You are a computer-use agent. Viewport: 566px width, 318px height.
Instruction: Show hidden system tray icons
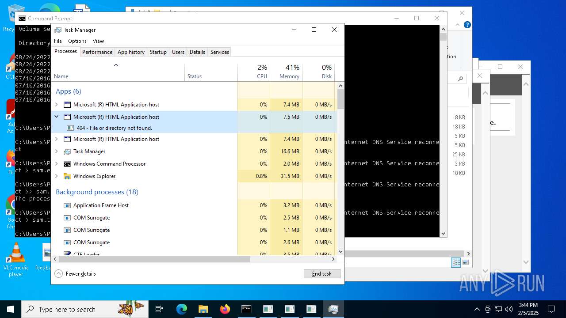[x=477, y=309]
